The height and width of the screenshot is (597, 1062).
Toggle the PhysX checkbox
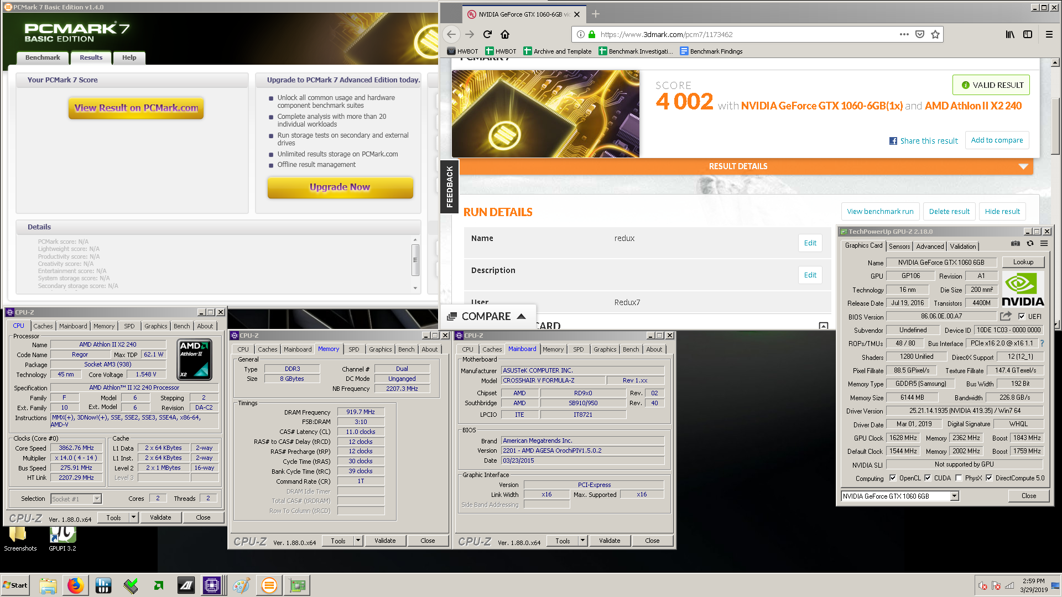pos(959,478)
